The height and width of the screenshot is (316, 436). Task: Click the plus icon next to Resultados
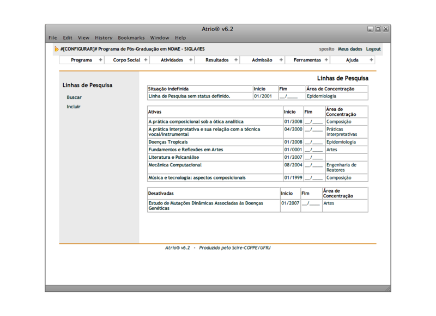[236, 60]
